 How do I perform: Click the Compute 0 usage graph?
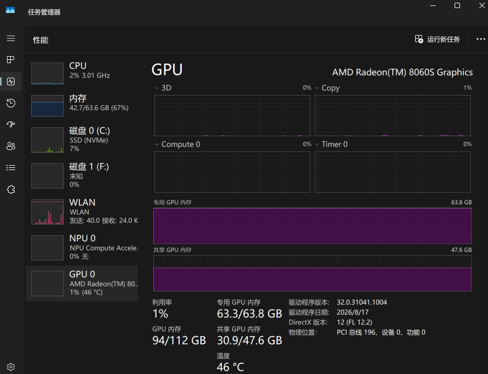[x=232, y=172]
